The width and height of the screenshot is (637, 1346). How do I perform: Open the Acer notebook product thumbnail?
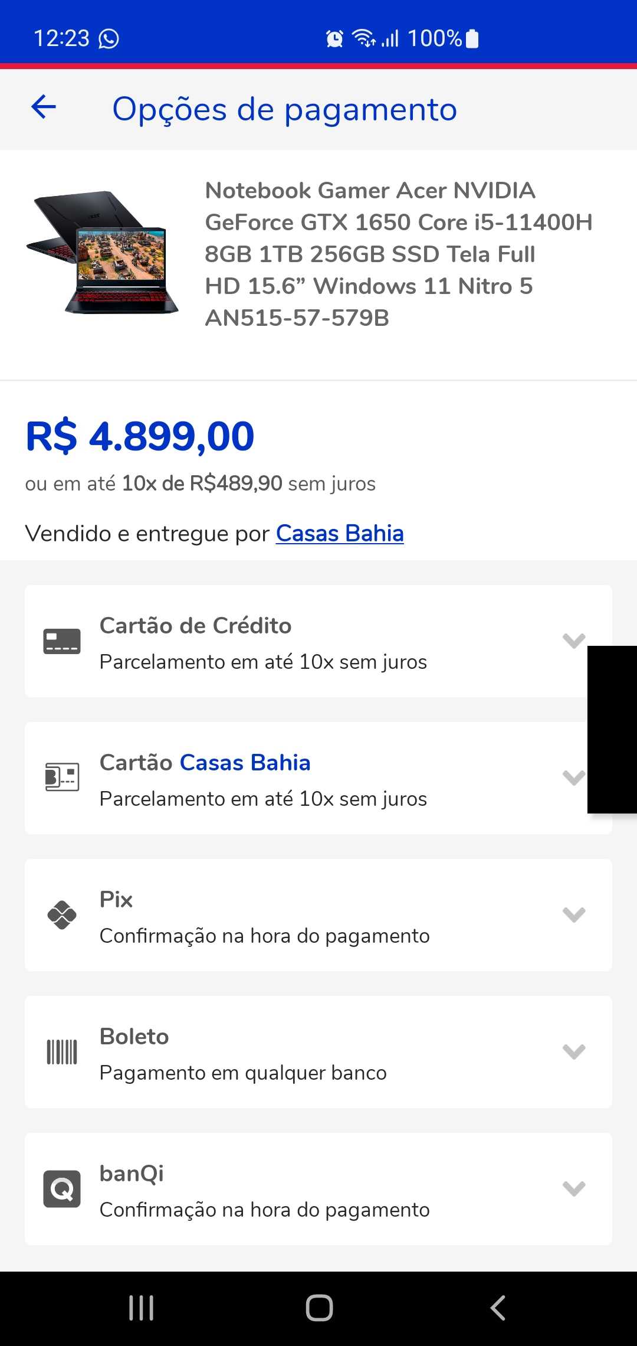coord(103,253)
